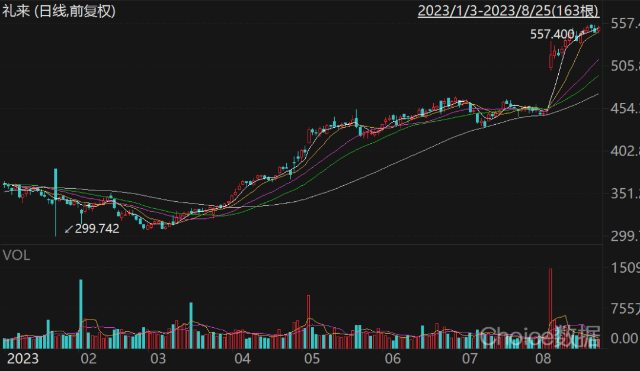Click the arrow icon beside 299.742
This screenshot has height=371, width=640.
pos(69,228)
